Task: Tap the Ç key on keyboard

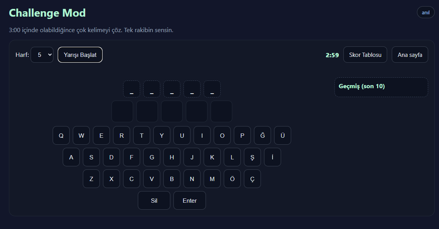Action: point(252,179)
